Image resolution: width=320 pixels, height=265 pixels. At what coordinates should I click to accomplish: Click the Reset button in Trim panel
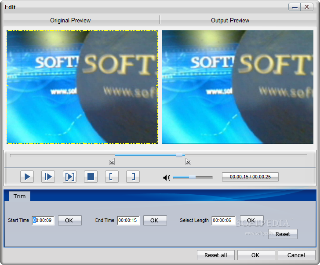click(x=283, y=234)
